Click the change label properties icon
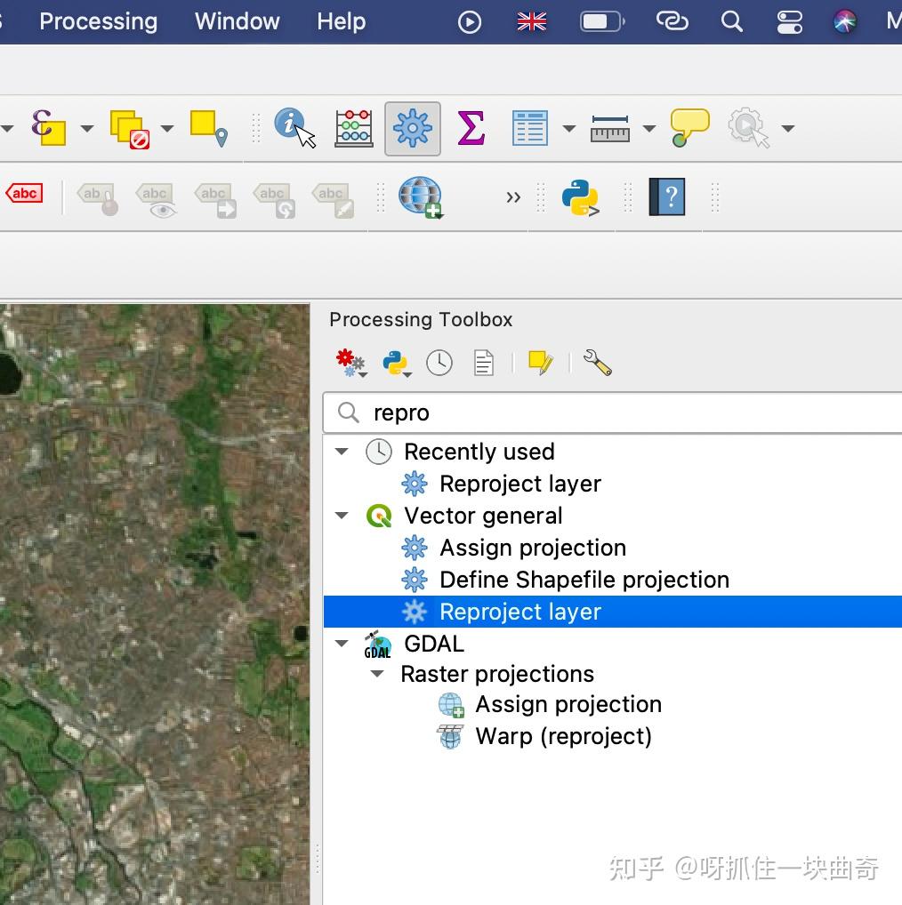The width and height of the screenshot is (902, 905). tap(334, 200)
